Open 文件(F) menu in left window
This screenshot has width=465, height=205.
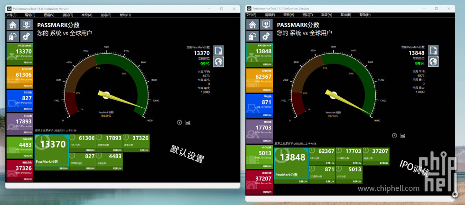click(x=11, y=15)
